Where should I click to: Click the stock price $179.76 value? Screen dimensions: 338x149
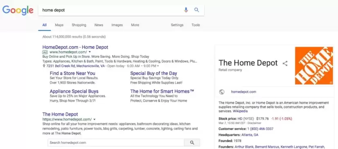click(263, 118)
